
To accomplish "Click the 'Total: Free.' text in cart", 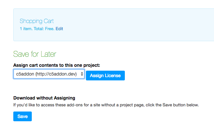I will [44, 29].
